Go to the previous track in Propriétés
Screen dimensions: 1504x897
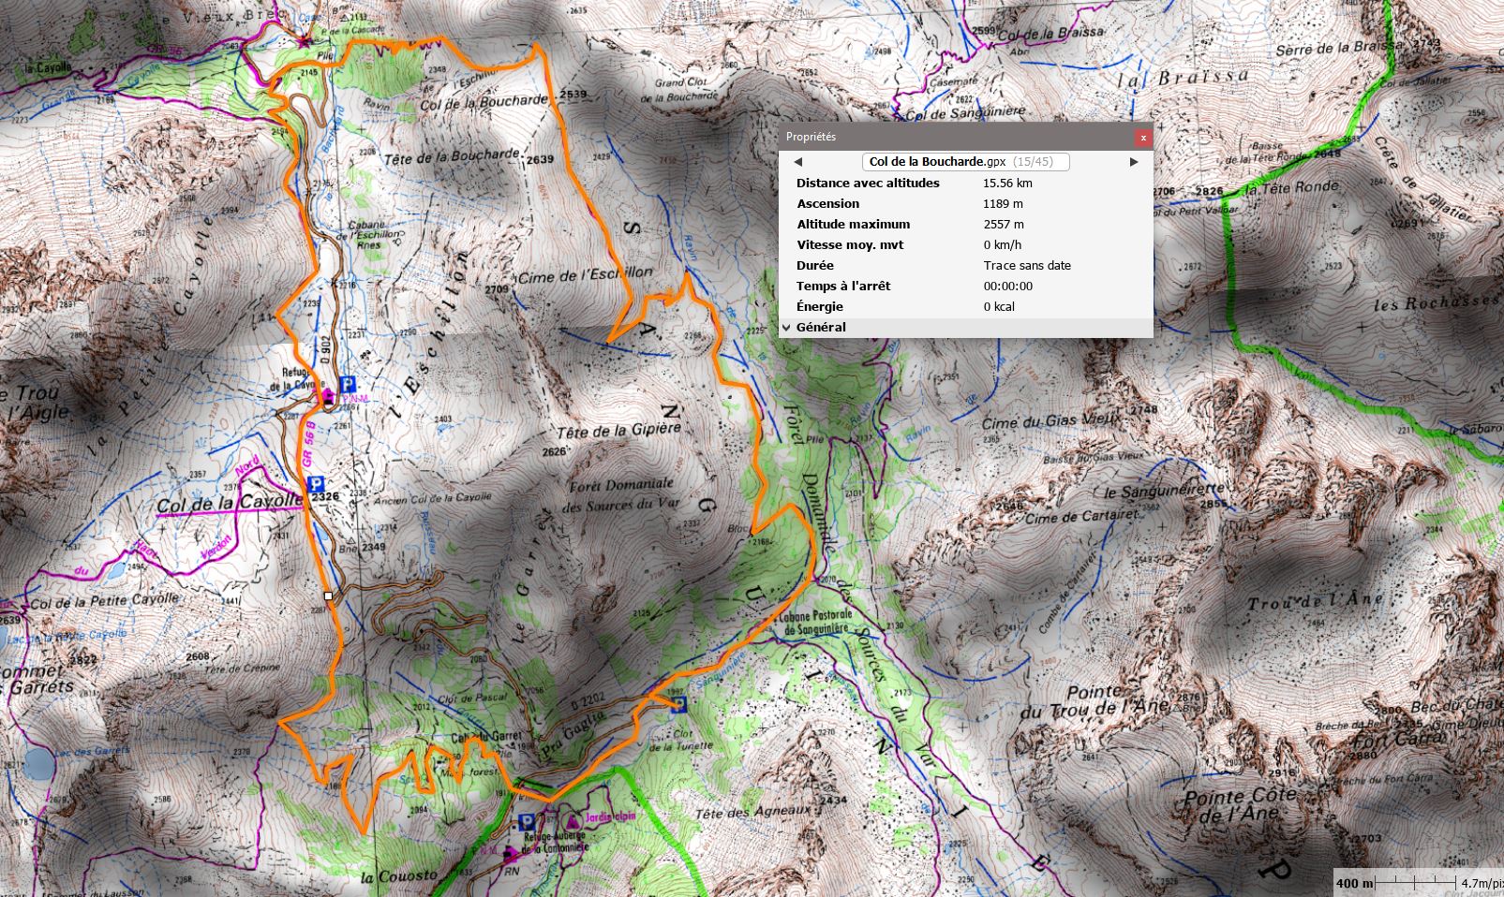(798, 162)
